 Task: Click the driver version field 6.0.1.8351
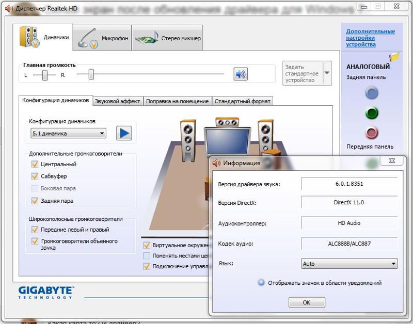pyautogui.click(x=350, y=184)
